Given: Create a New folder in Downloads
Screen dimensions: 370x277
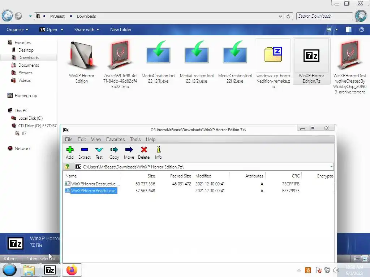Looking at the screenshot, I should point(121,30).
